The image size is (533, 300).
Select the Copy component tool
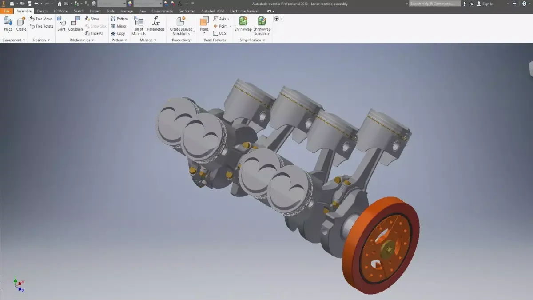[118, 33]
